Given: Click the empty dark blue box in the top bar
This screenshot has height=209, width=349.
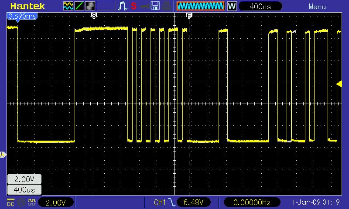Looking at the screenshot, I should pos(106,6).
